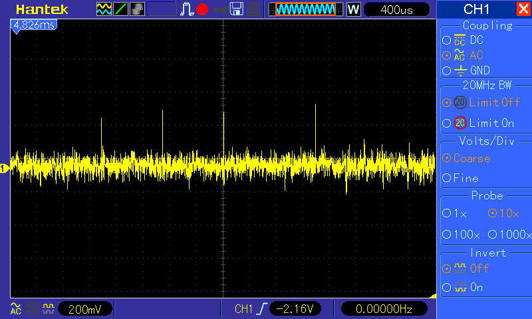
Task: Click the GND ground symbol icon
Action: pos(460,70)
